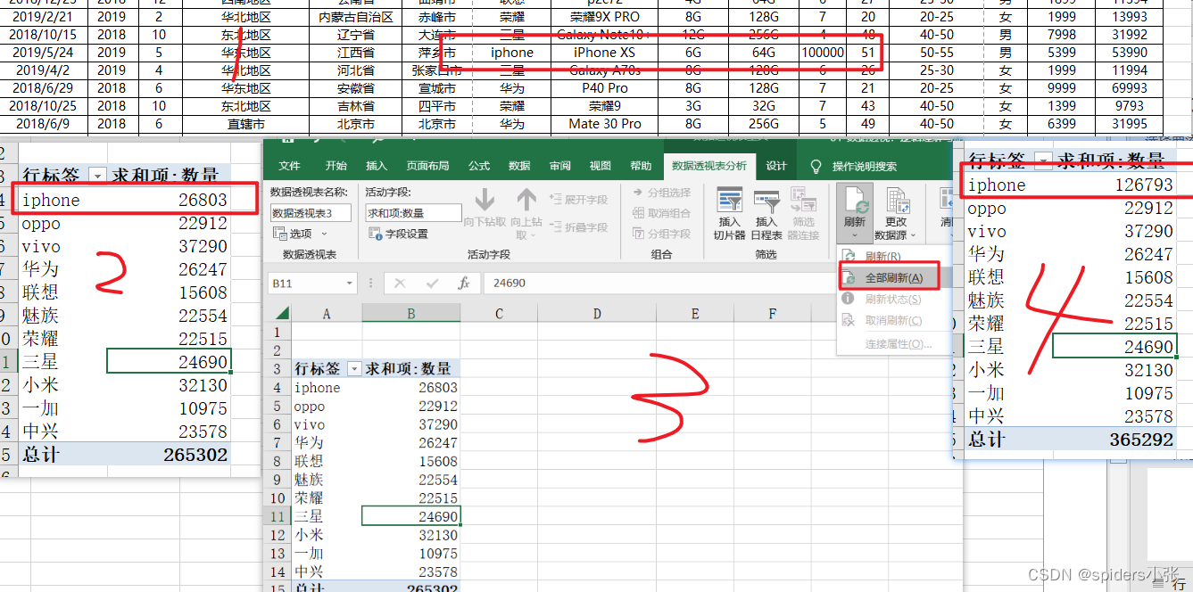Open the 文件 (File) tab
The image size is (1193, 592).
[290, 166]
